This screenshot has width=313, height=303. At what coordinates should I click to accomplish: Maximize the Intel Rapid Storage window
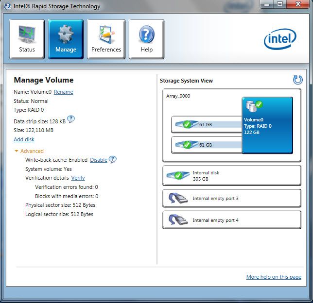[280, 4]
